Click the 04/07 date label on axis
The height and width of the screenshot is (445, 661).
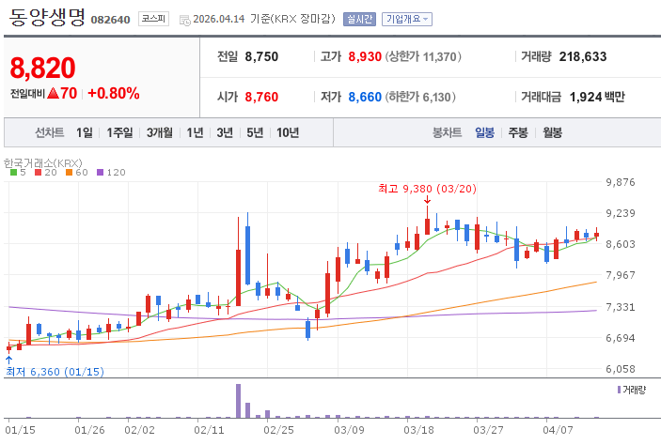click(x=558, y=430)
